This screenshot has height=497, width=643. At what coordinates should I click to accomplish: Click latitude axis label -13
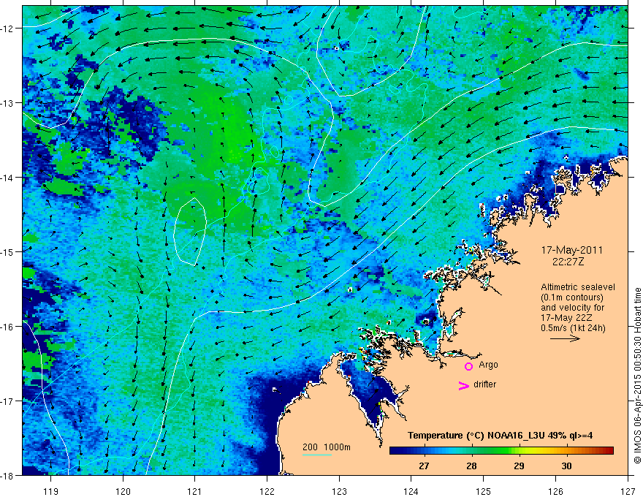tap(7, 103)
